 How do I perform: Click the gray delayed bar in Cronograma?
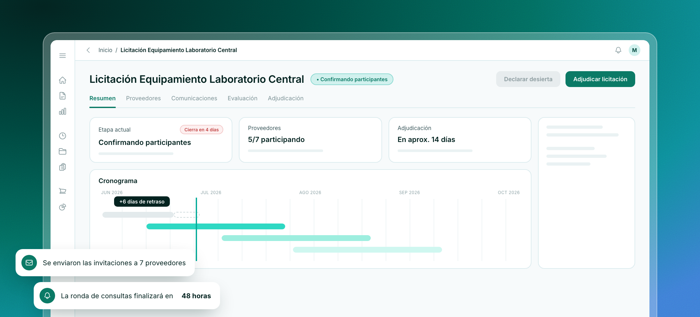(138, 215)
